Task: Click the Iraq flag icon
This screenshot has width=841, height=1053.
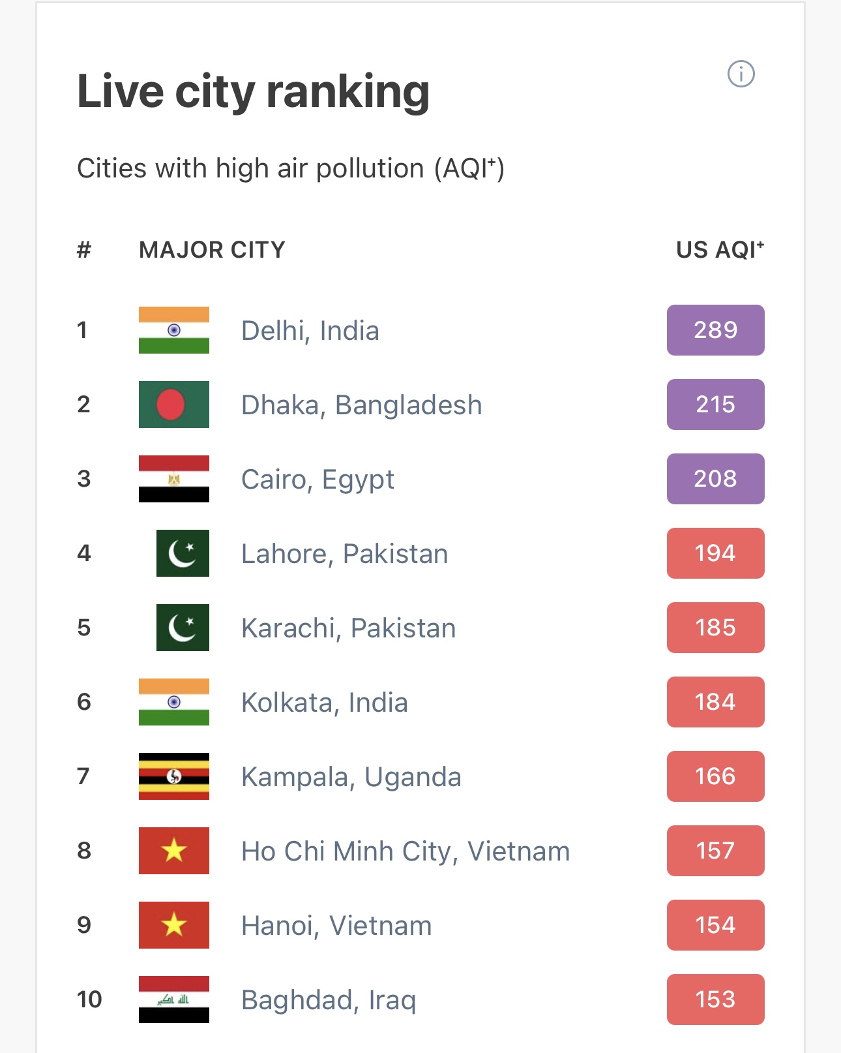Action: pos(174,1000)
